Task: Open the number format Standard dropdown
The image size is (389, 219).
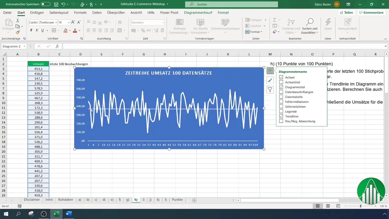Action: [163, 23]
